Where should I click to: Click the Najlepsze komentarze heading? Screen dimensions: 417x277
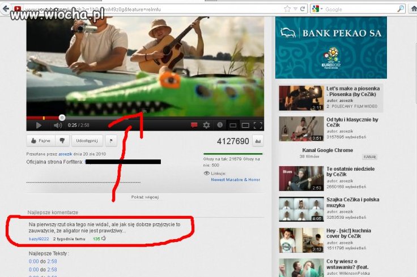point(53,213)
